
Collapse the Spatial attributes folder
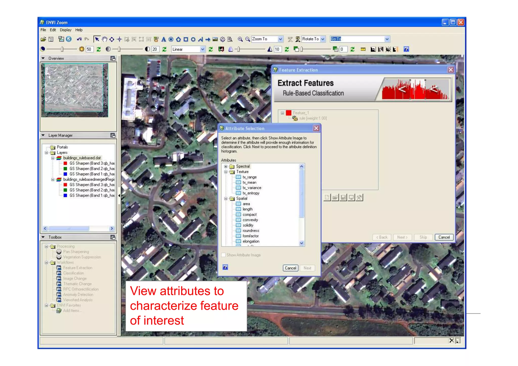(x=226, y=199)
